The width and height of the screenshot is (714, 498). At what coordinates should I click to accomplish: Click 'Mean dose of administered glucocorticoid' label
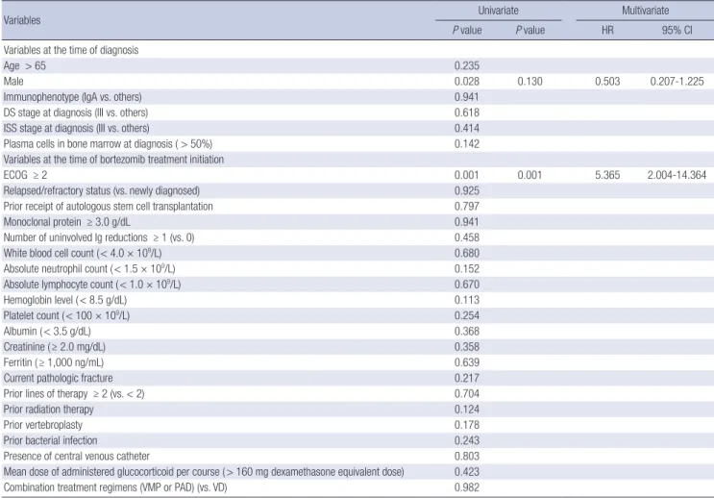coord(204,472)
